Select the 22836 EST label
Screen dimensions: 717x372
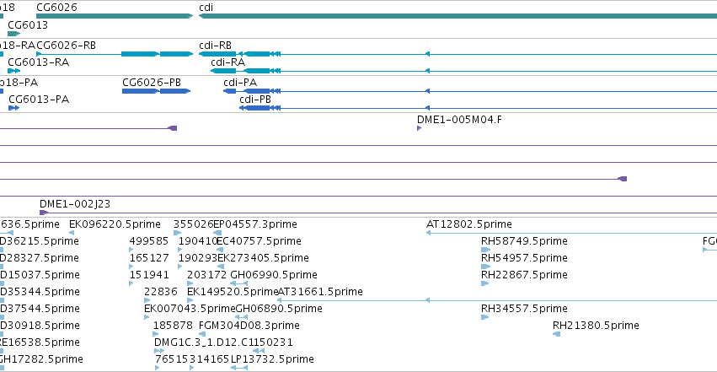(160, 292)
